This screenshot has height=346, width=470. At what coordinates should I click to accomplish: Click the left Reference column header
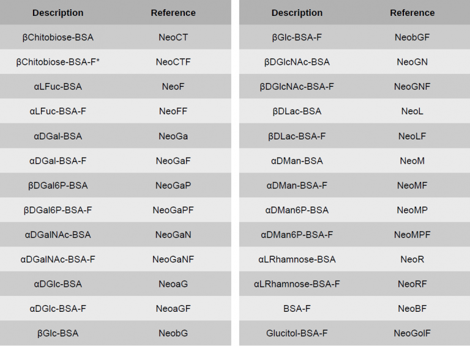[x=173, y=13]
